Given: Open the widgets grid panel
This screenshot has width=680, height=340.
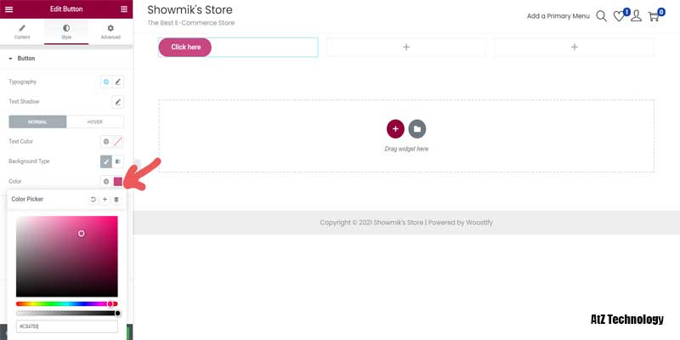Looking at the screenshot, I should pyautogui.click(x=124, y=8).
